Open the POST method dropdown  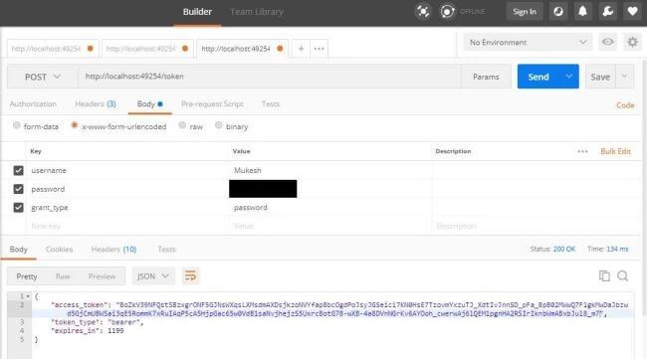pyautogui.click(x=42, y=77)
